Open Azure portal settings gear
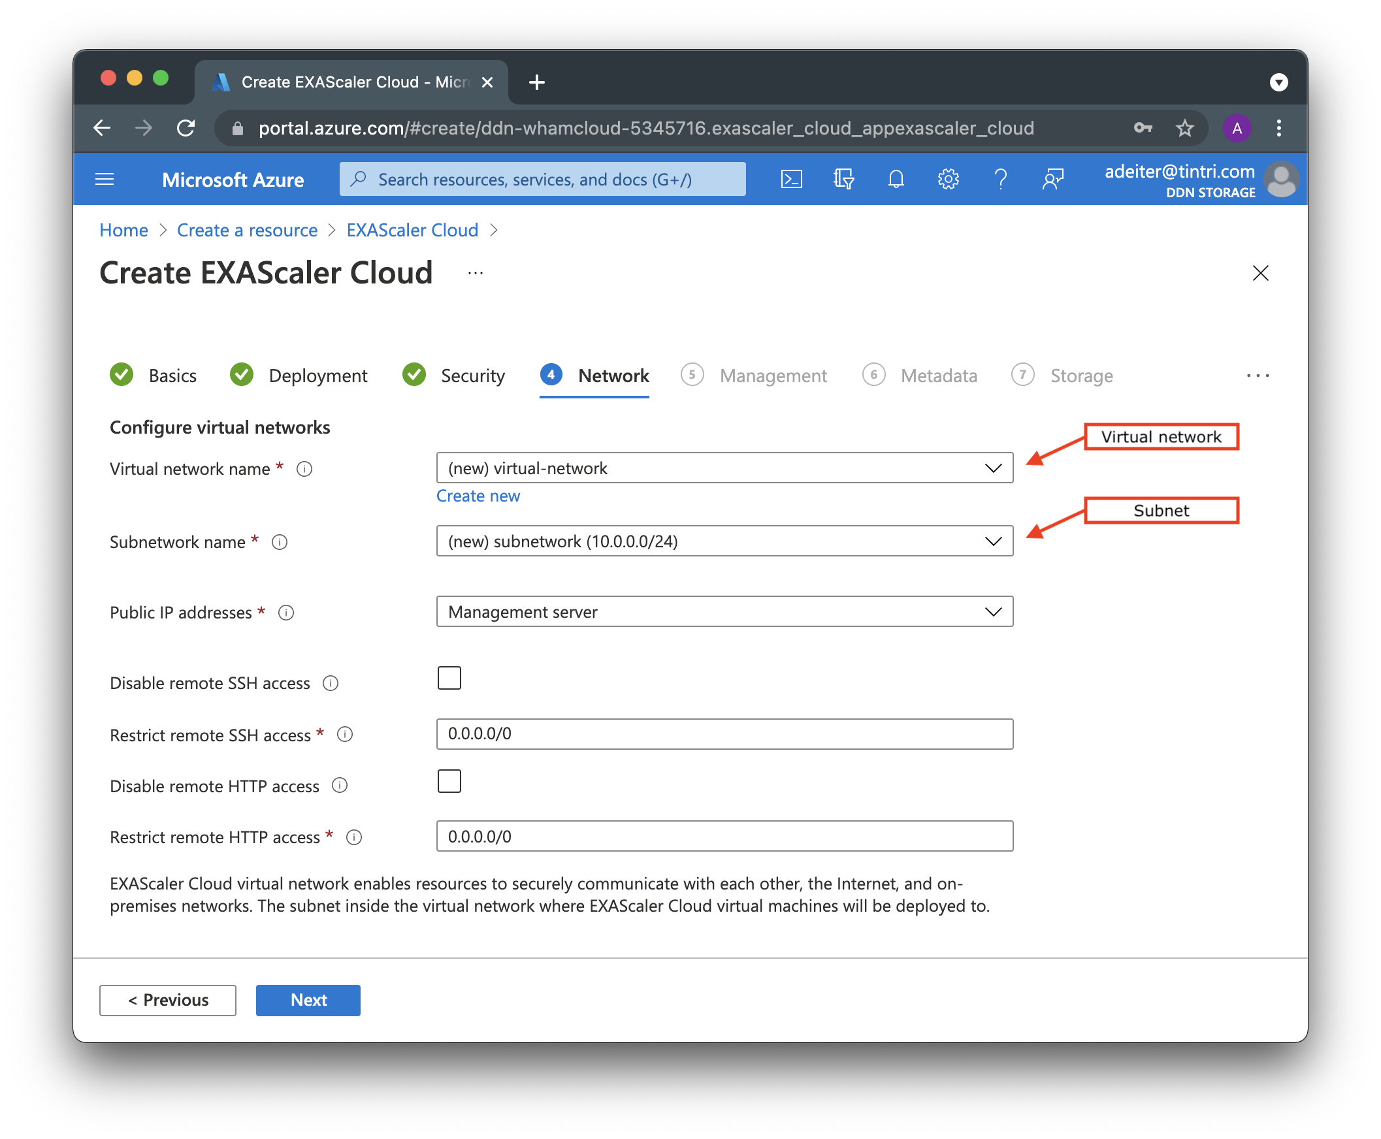The image size is (1381, 1139). coord(948,178)
